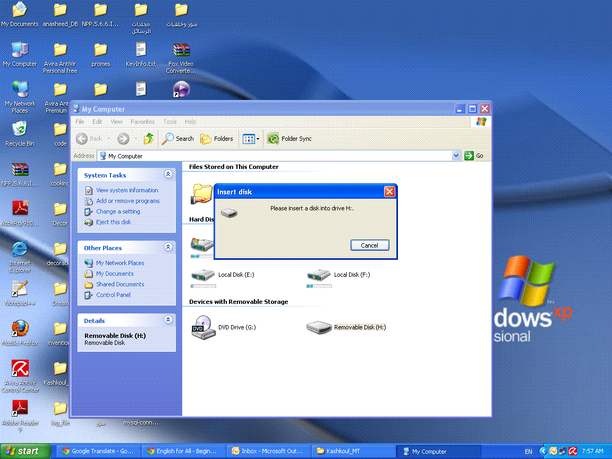
Task: Click Change a setting link
Action: [x=118, y=211]
